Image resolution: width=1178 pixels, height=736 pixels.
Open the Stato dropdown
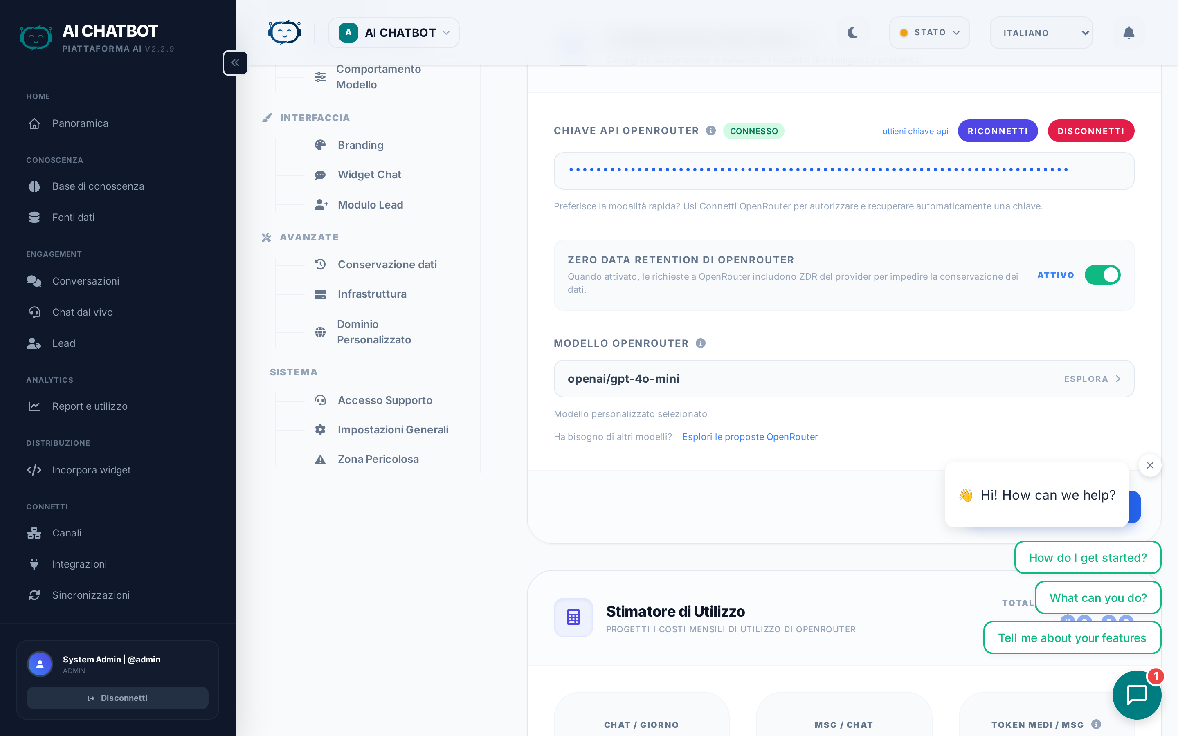(x=929, y=33)
